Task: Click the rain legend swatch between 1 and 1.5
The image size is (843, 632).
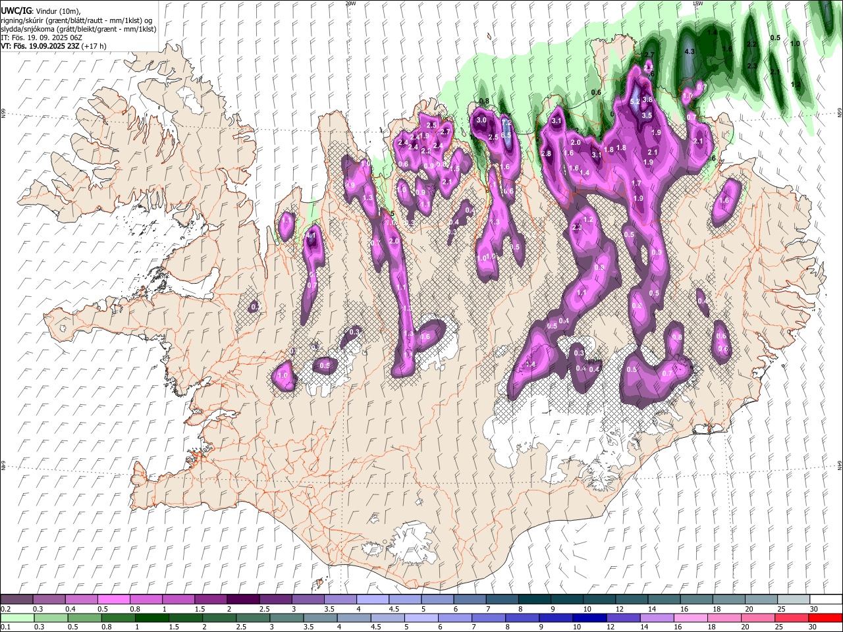Action: 151,618
